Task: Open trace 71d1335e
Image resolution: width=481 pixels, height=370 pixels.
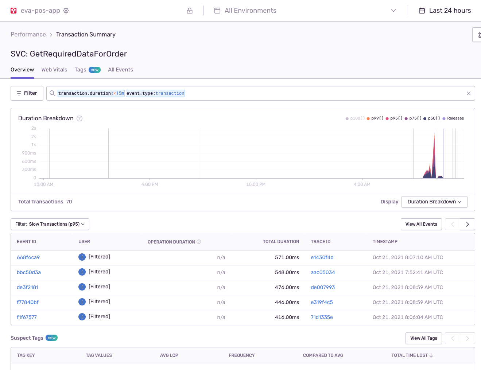Action: (322, 317)
